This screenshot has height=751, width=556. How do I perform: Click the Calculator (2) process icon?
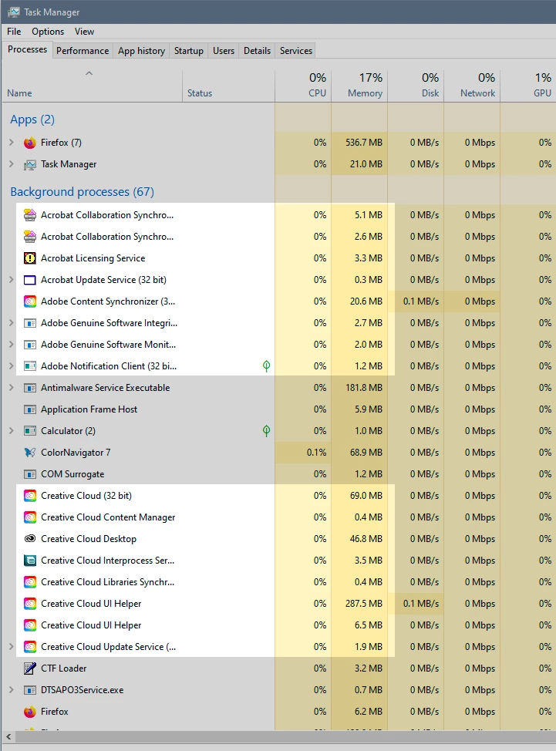click(30, 430)
